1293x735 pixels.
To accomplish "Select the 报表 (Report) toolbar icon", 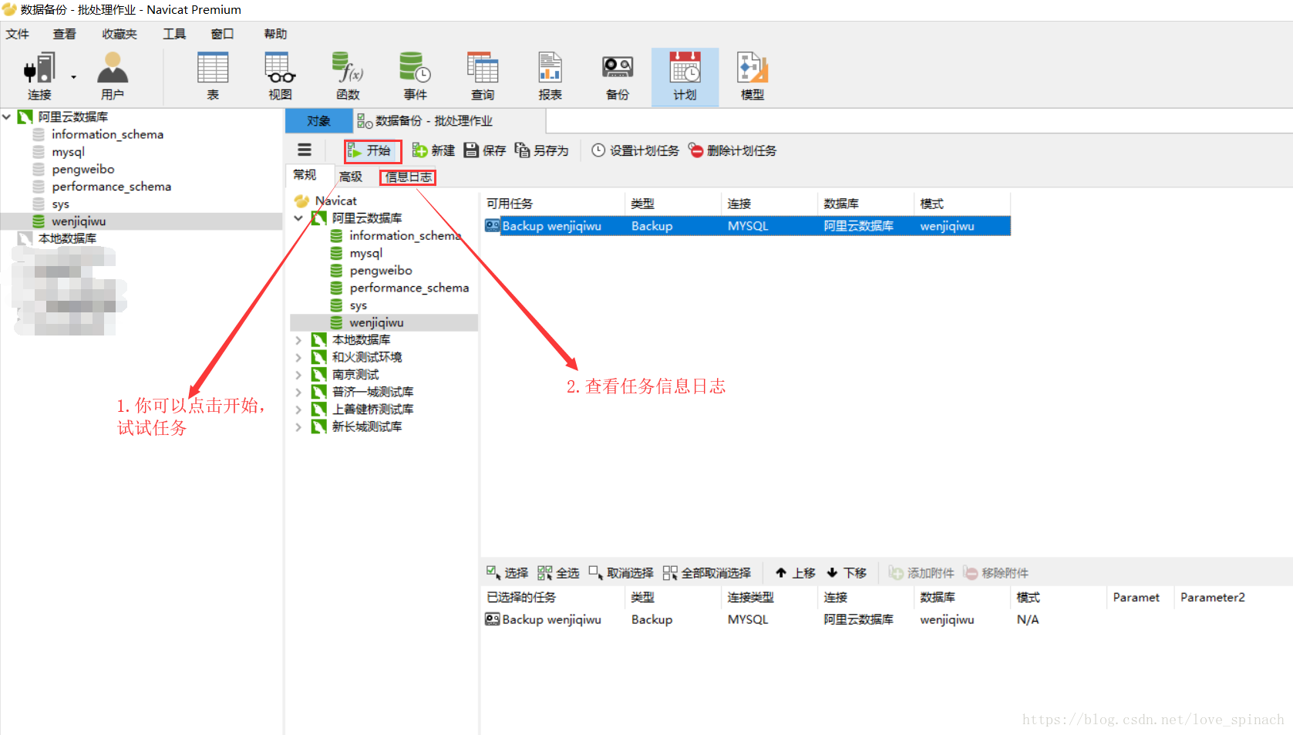I will coord(550,76).
